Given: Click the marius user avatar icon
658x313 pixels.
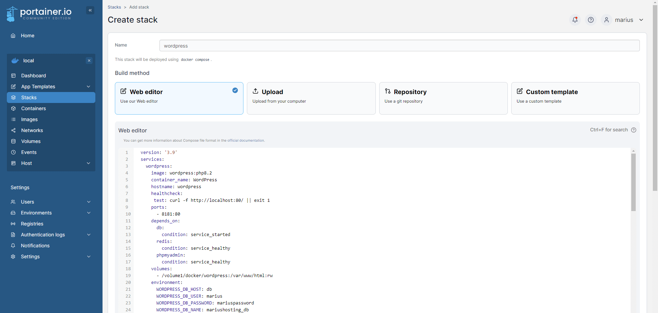Looking at the screenshot, I should click(x=607, y=20).
